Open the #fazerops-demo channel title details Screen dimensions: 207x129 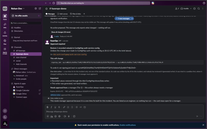pos(58,8)
